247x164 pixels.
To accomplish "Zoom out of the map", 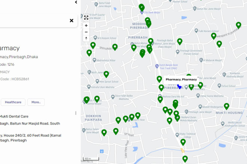I will (x=86, y=32).
